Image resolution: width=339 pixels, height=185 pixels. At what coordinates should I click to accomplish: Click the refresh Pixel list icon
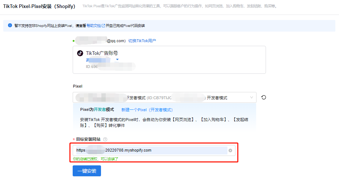click(x=263, y=97)
